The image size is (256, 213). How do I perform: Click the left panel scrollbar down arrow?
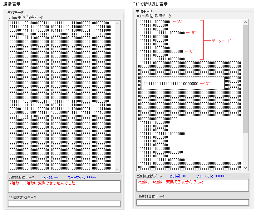click(118, 169)
